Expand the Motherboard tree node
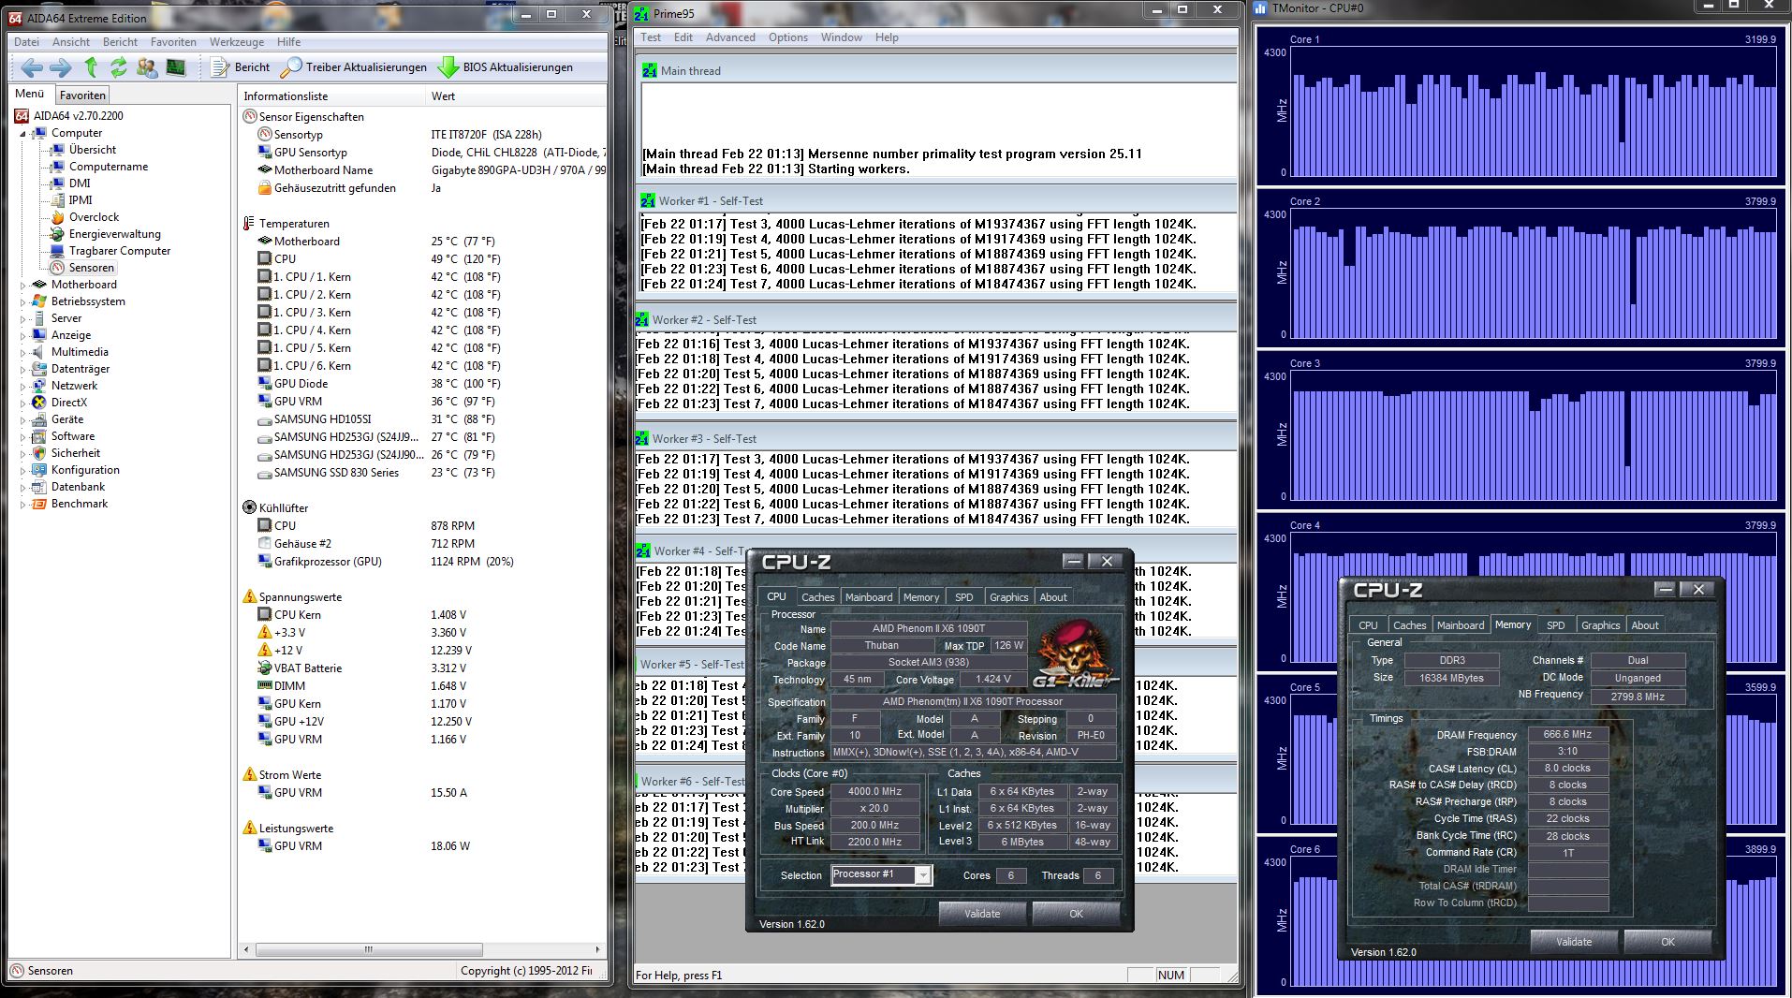Image resolution: width=1792 pixels, height=998 pixels. 23,285
